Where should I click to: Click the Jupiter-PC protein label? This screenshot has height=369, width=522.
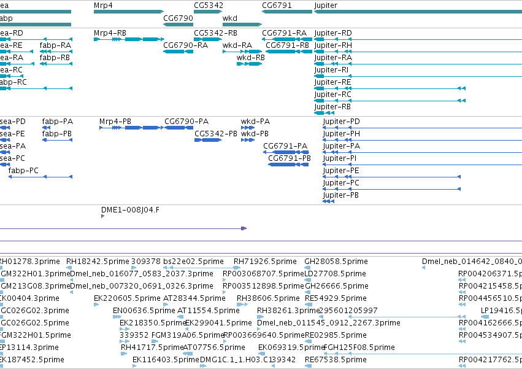click(x=341, y=183)
